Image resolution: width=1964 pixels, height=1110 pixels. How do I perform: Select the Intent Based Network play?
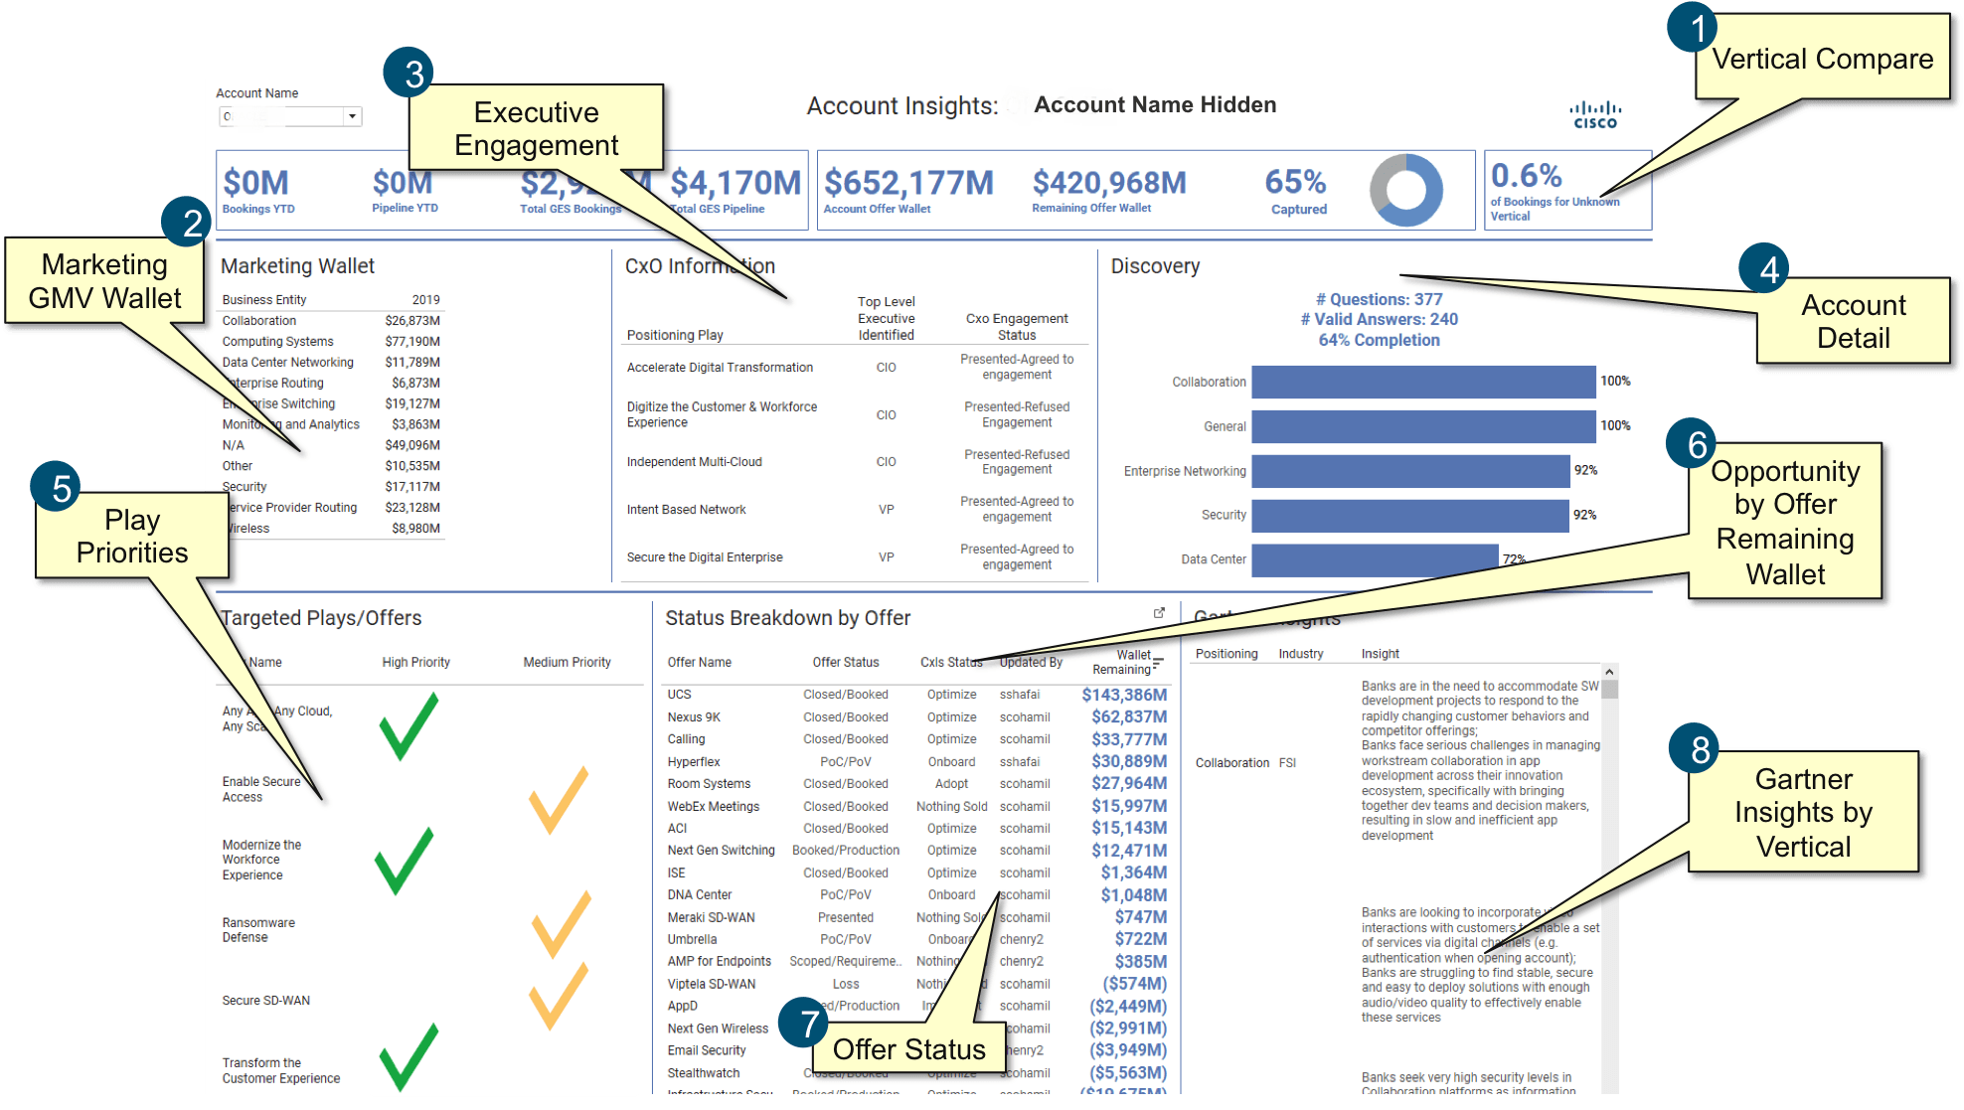point(686,510)
